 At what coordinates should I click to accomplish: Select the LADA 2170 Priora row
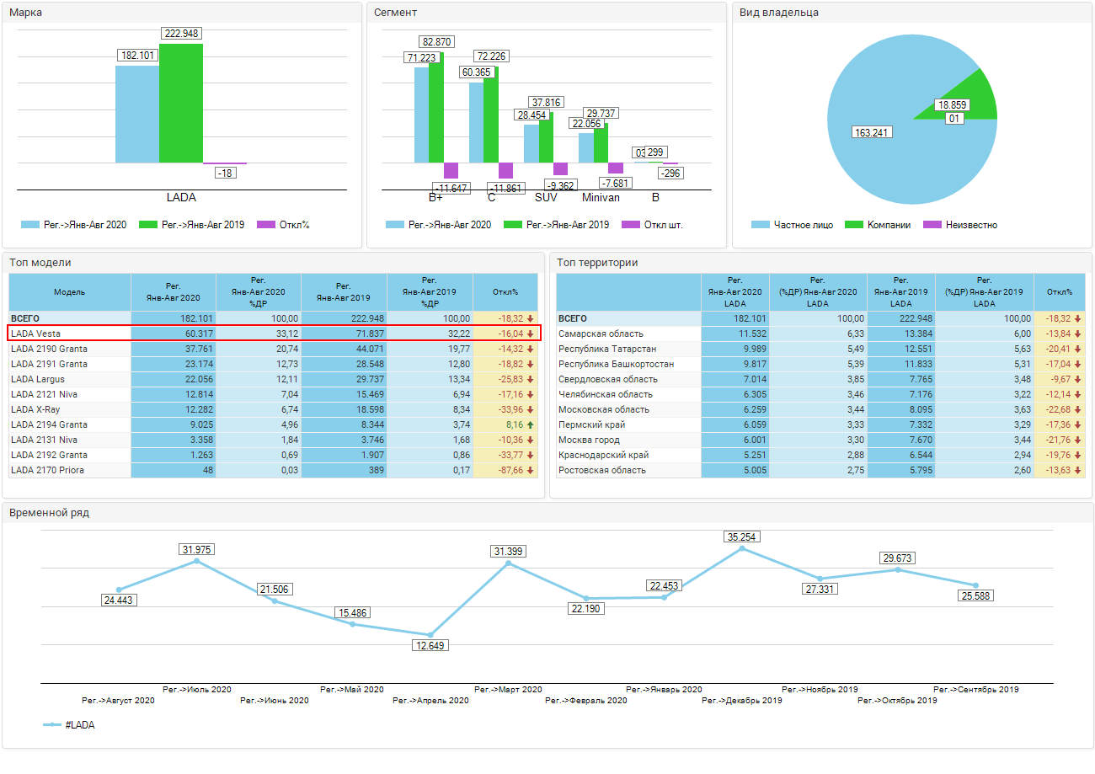point(274,470)
